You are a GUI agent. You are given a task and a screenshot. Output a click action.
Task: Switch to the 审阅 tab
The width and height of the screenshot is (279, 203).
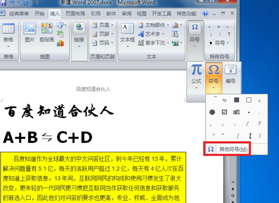coord(126,13)
